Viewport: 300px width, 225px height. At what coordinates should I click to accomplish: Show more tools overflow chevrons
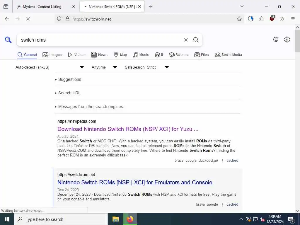coord(282,19)
